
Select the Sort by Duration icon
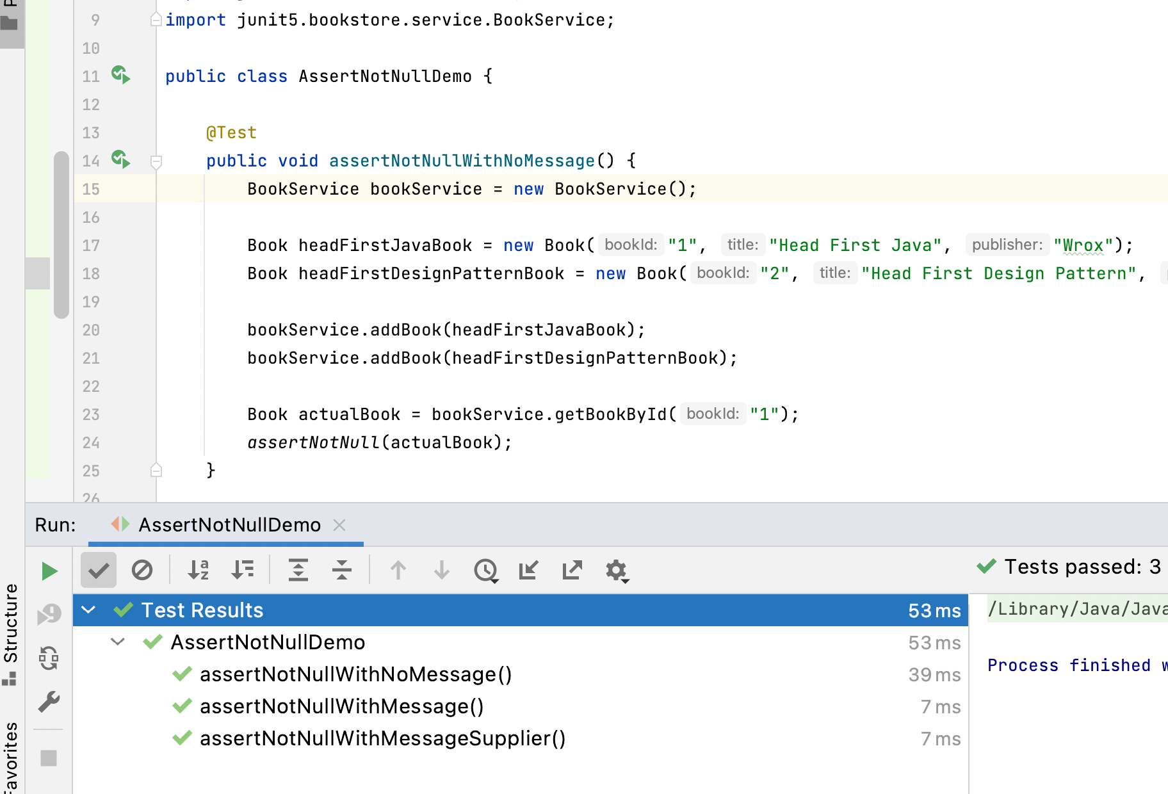242,569
